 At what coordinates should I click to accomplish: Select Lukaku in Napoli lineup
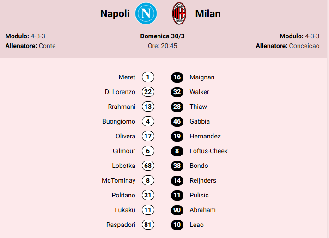tap(125, 210)
